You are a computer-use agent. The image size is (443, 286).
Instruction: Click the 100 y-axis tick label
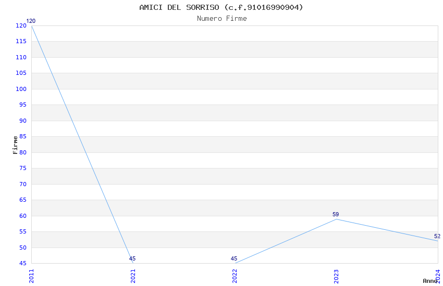(21, 89)
